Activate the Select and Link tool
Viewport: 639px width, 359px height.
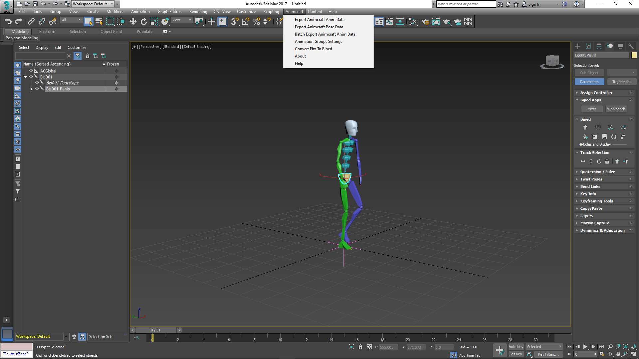pyautogui.click(x=31, y=22)
